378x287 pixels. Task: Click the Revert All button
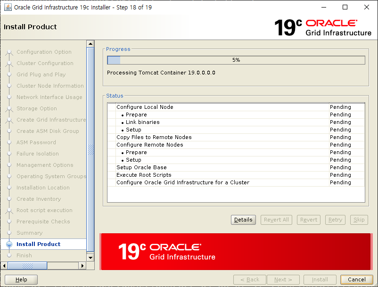276,220
